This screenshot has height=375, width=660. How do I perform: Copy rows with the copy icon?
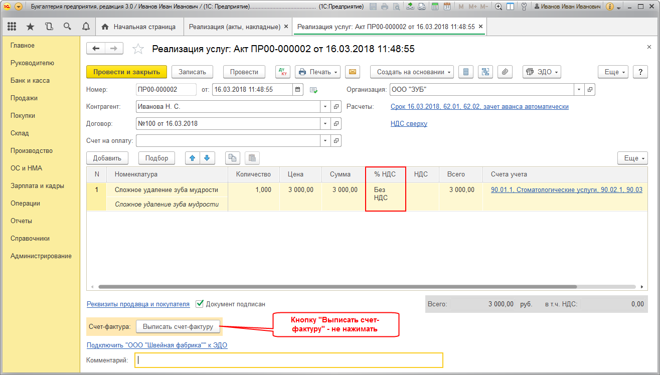232,158
